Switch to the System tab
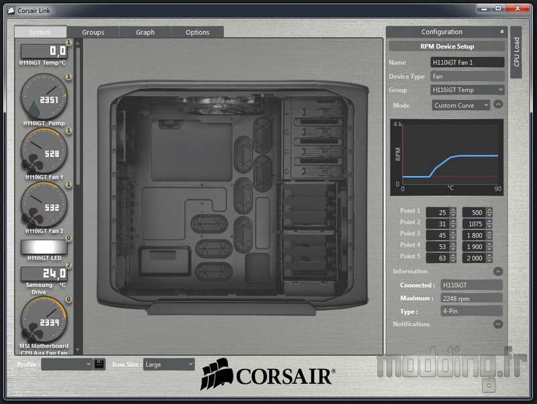The height and width of the screenshot is (404, 537). click(x=40, y=32)
